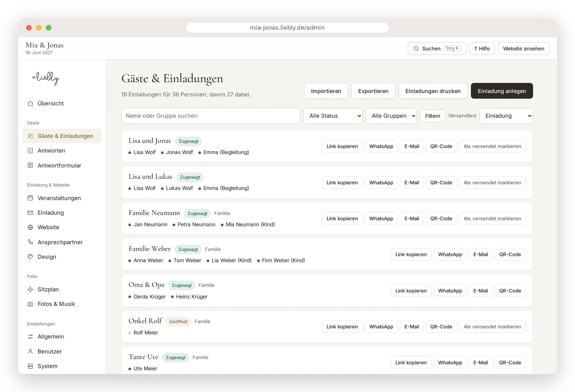
Task: Open the Design menu label
Action: [x=47, y=257]
